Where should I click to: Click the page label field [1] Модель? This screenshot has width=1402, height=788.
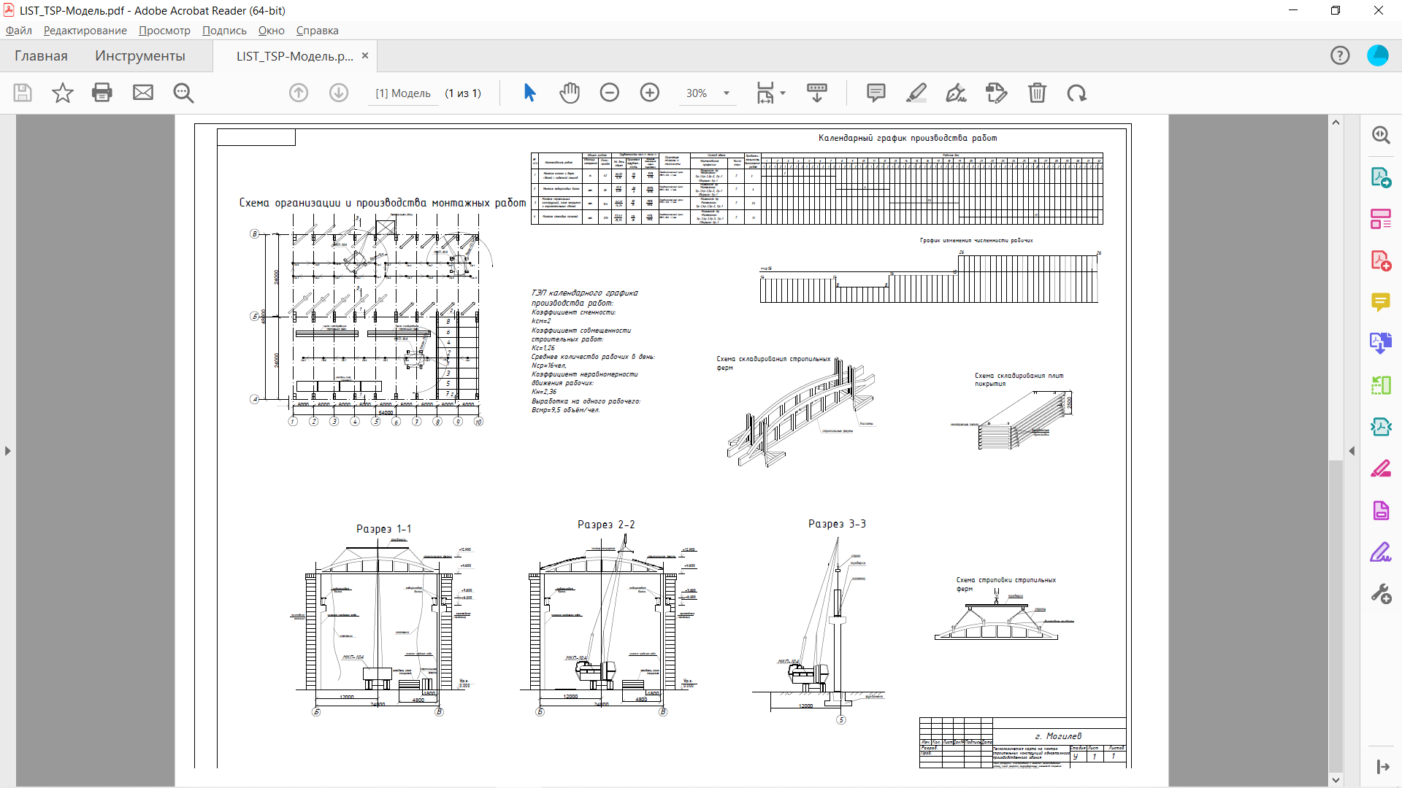tap(403, 93)
